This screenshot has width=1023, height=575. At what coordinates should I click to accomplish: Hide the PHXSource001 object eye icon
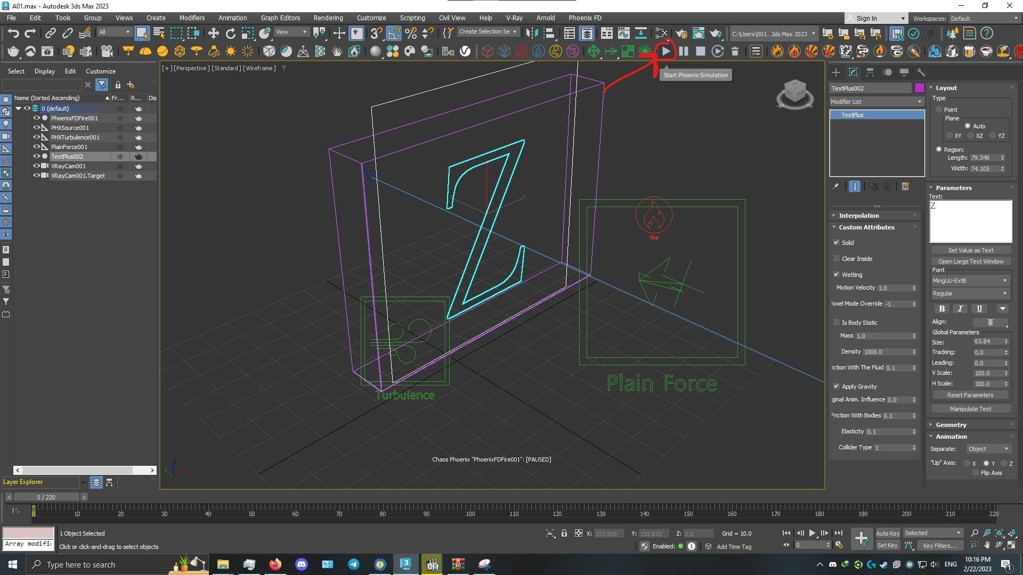pos(37,128)
